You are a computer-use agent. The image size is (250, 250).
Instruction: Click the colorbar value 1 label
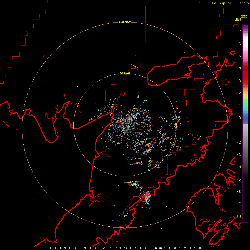click(240, 105)
